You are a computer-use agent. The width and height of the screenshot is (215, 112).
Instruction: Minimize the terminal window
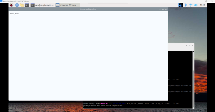(x=186, y=45)
